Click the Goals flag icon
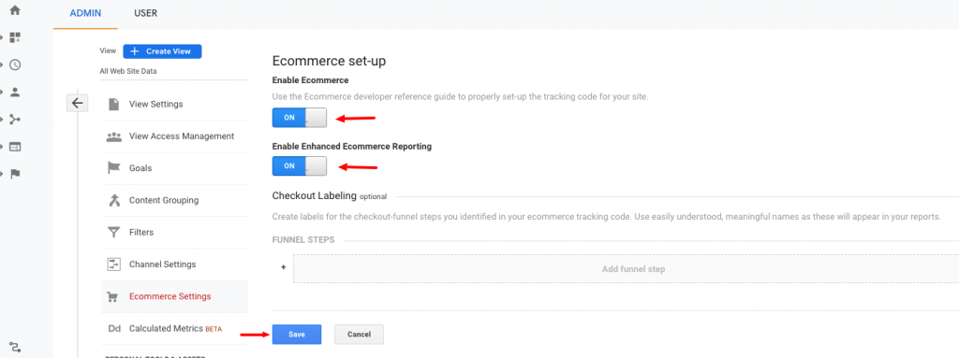Image resolution: width=959 pixels, height=358 pixels. pyautogui.click(x=113, y=168)
